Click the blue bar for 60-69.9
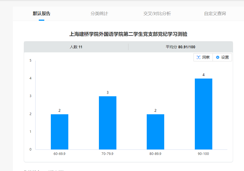The height and width of the screenshot is (171, 244). (60, 132)
